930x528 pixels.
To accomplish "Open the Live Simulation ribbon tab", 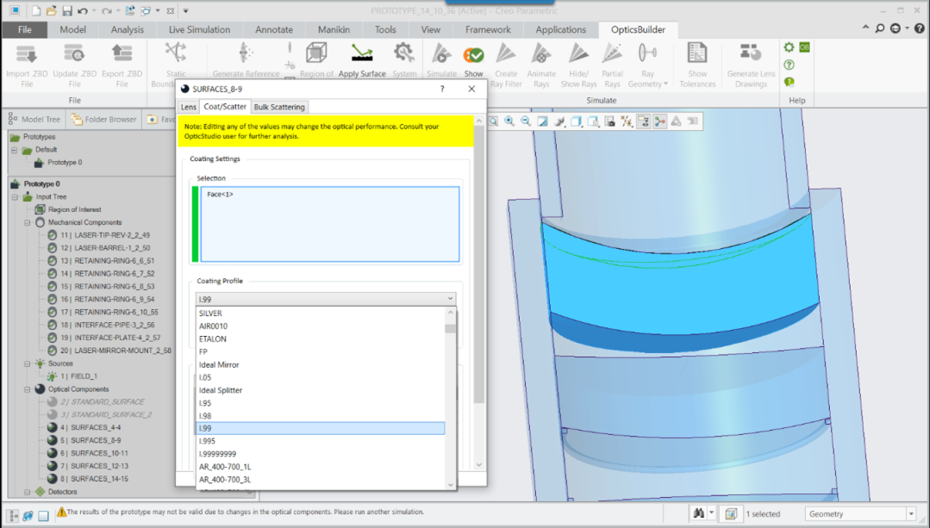I will tap(199, 29).
